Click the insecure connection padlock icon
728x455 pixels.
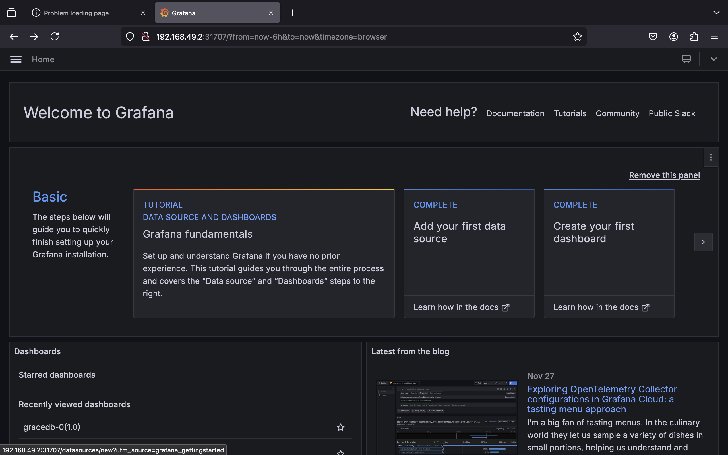(x=146, y=37)
